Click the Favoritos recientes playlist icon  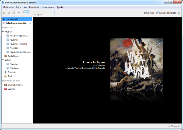pyautogui.click(x=8, y=44)
